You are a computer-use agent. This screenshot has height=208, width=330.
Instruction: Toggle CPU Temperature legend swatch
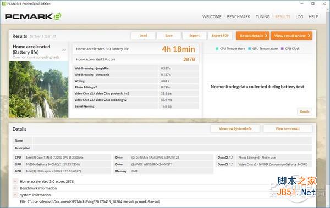pyautogui.click(x=217, y=48)
